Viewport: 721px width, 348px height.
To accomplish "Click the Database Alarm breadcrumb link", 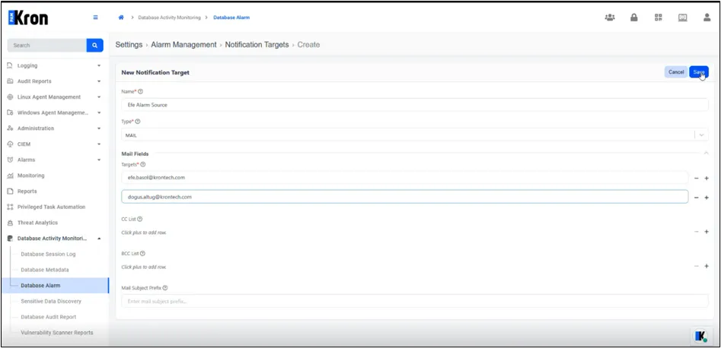I will [x=231, y=17].
